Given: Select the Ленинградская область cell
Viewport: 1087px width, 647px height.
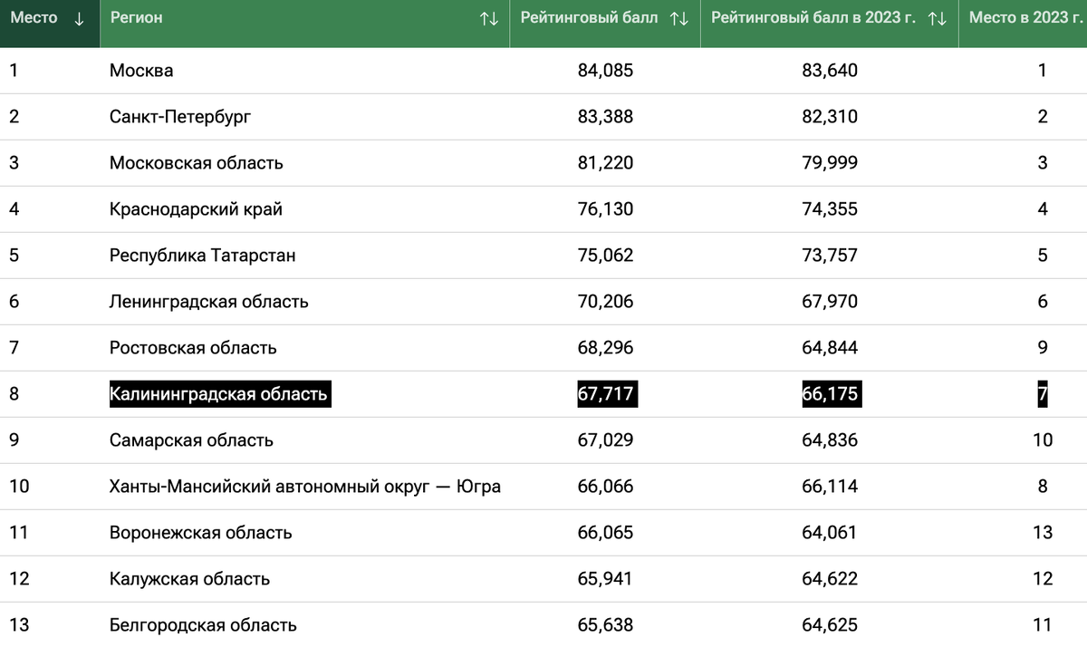Looking at the screenshot, I should coord(208,302).
